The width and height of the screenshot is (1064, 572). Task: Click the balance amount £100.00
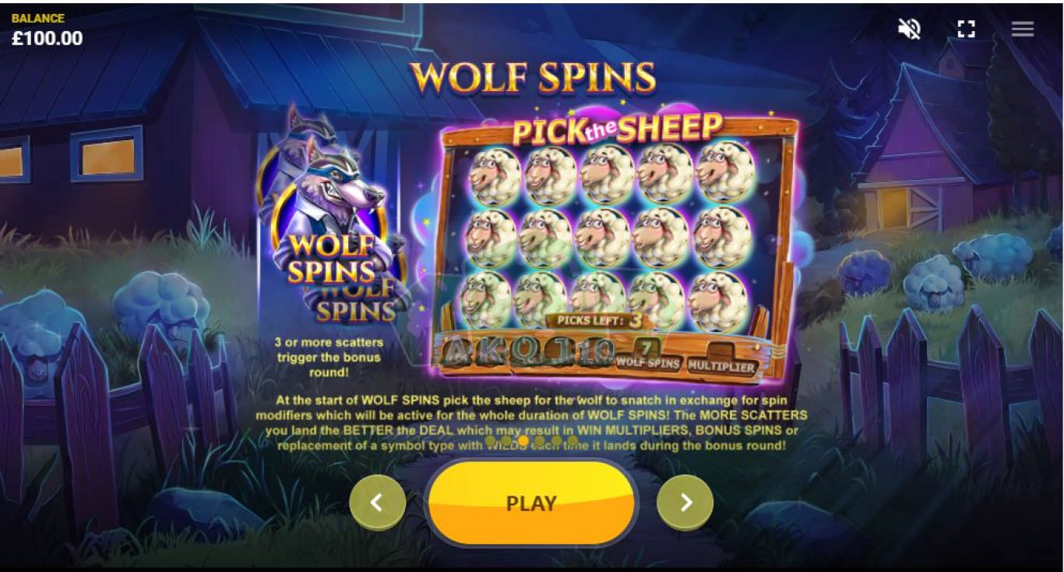tap(48, 38)
